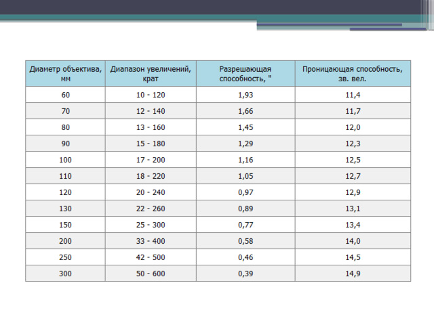Select the magnitude value 13,1
Image resolution: width=434 pixels, height=325 pixels.
(353, 209)
